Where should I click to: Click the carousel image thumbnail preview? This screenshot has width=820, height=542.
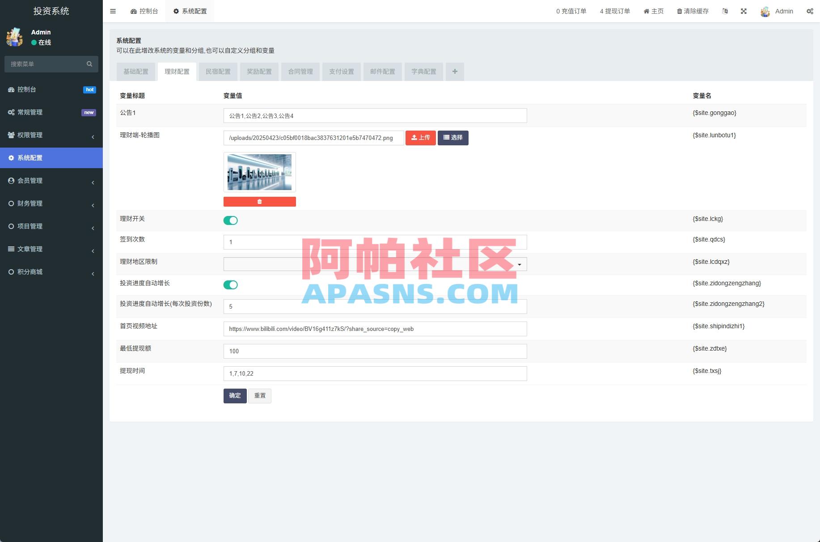259,172
